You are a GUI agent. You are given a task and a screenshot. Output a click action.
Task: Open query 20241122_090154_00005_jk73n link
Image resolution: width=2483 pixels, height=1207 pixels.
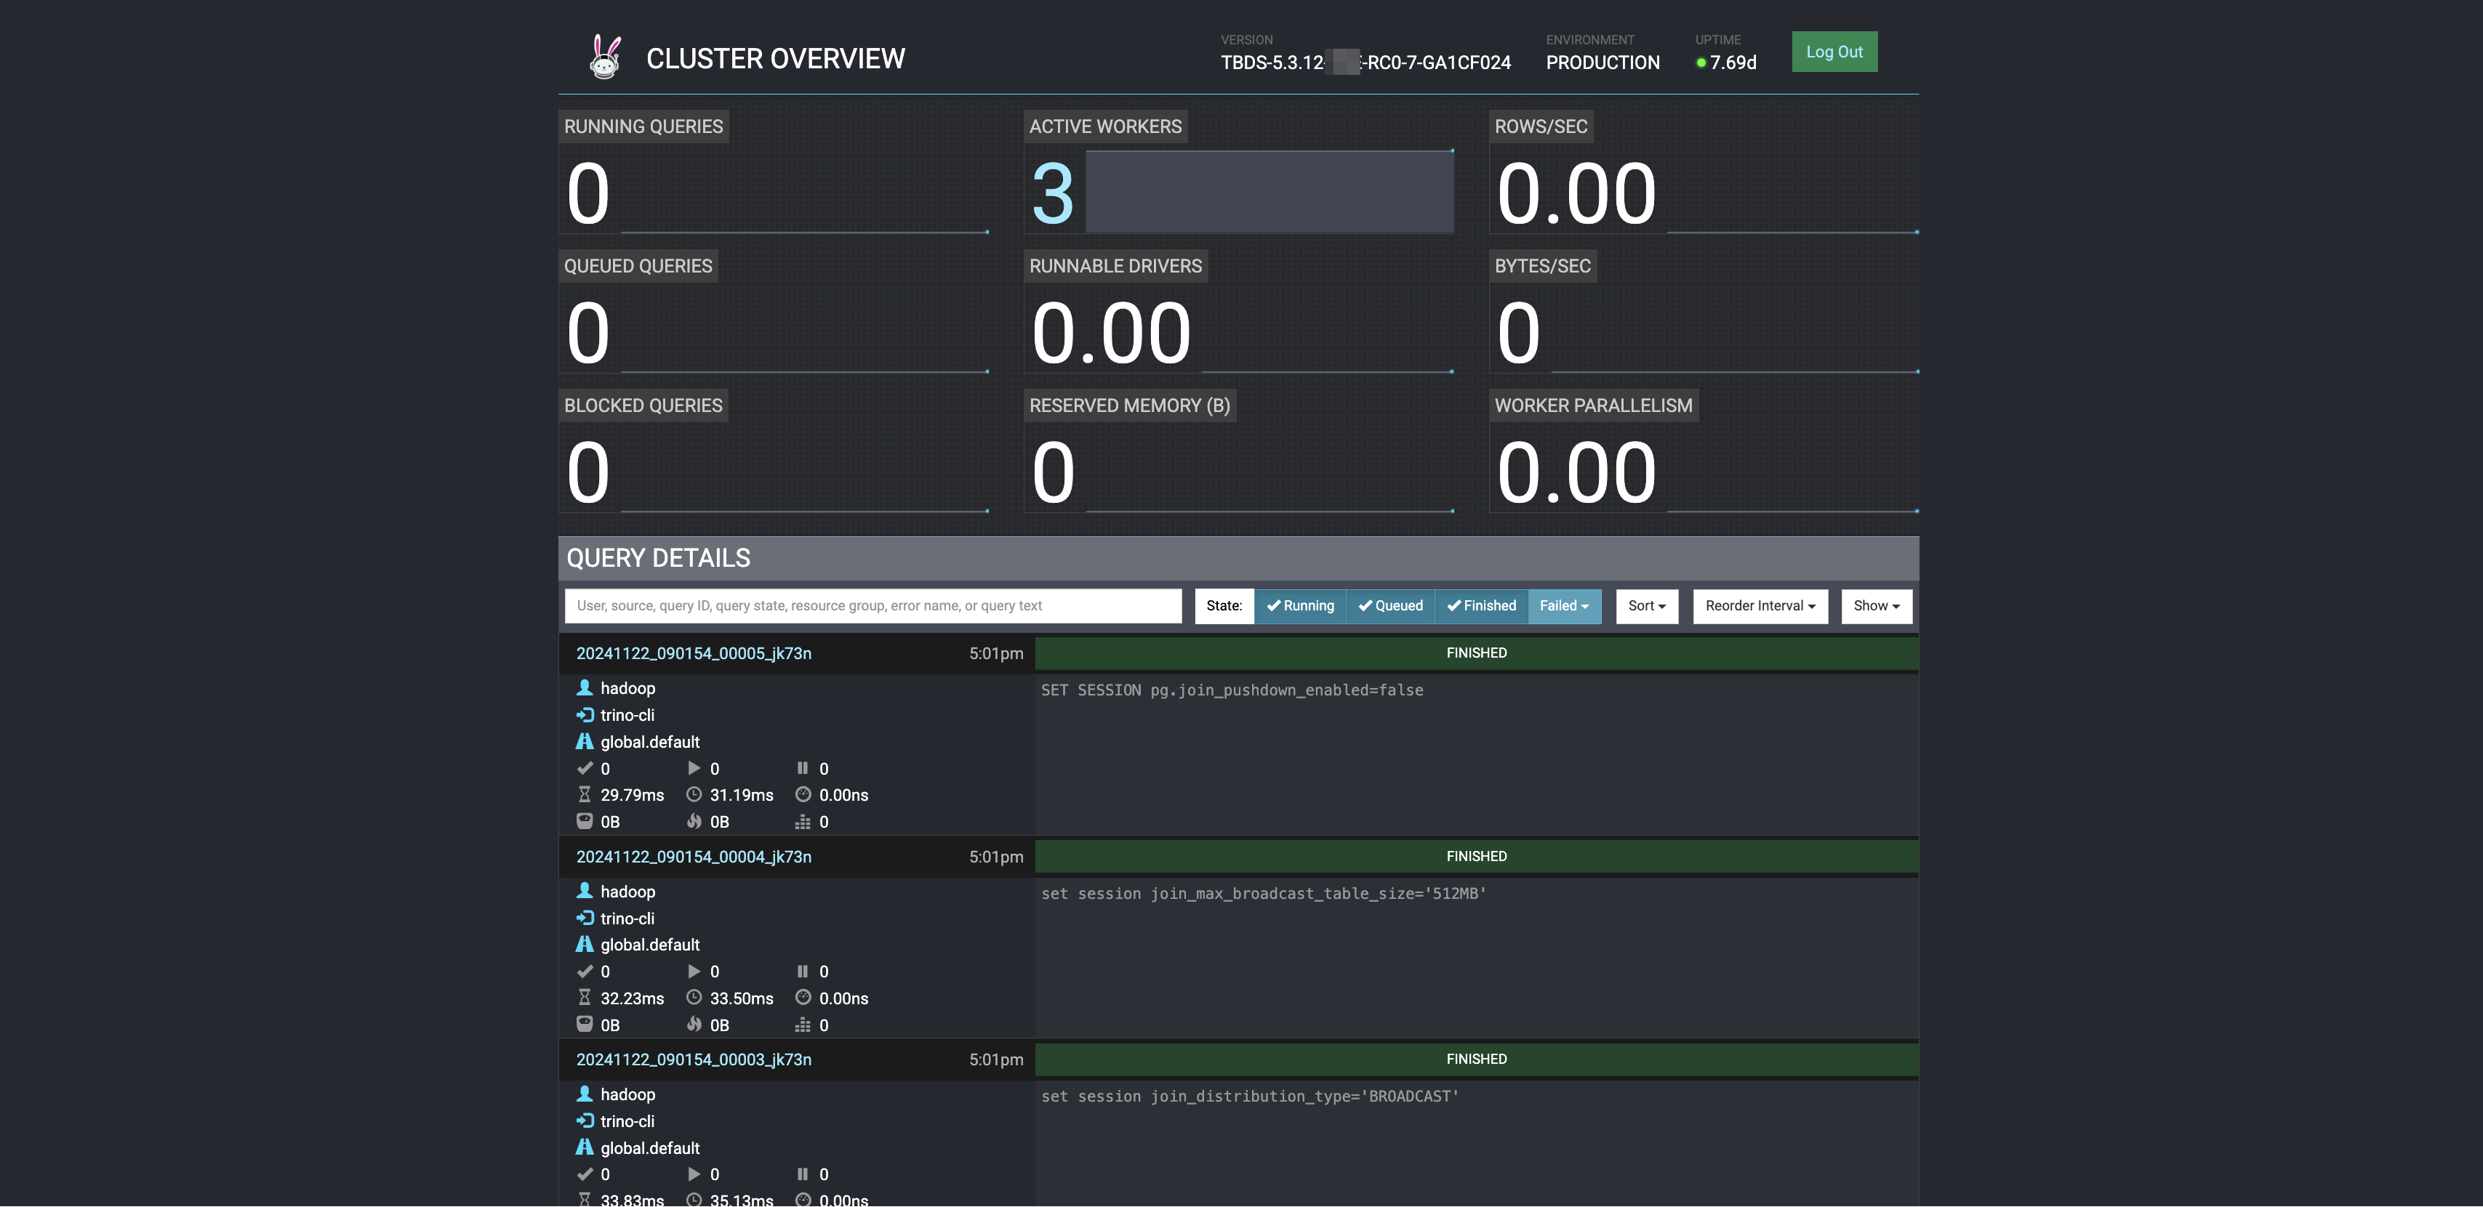point(693,653)
